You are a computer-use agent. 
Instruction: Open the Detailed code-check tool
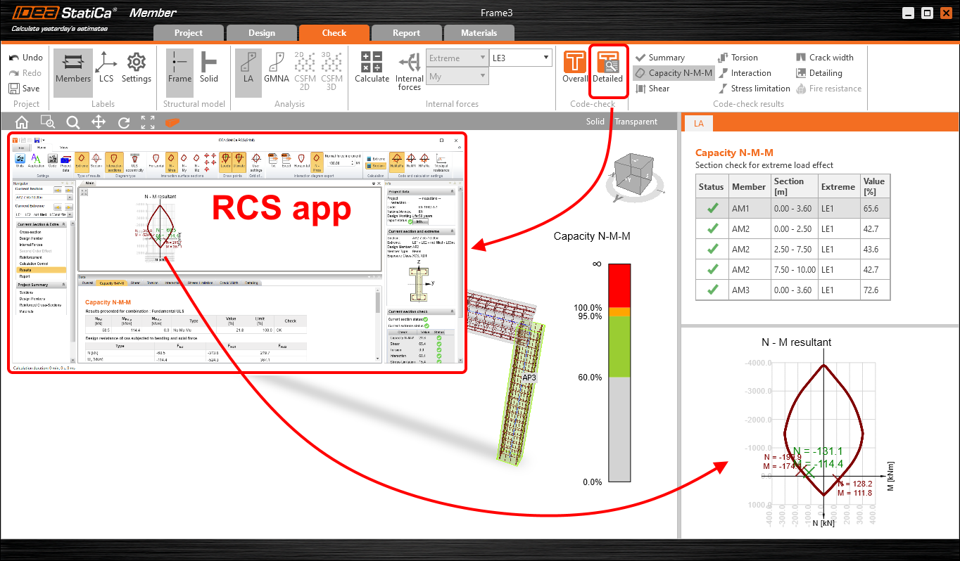[x=607, y=68]
